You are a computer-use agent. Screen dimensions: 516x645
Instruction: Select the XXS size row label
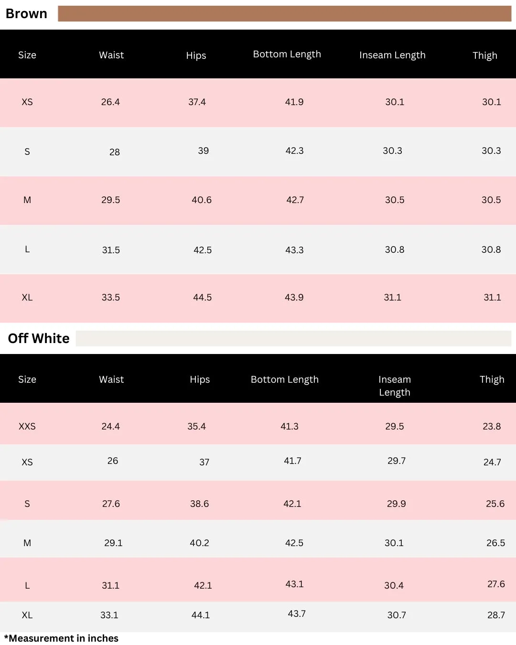(27, 426)
